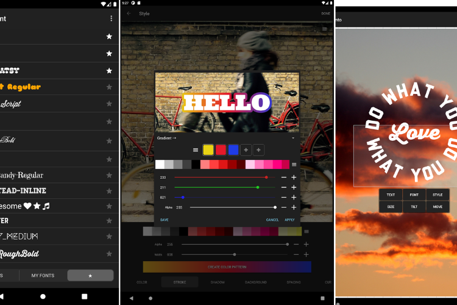Tap recents square in font list screen
Screen dimensions: 457x305
pos(85,296)
